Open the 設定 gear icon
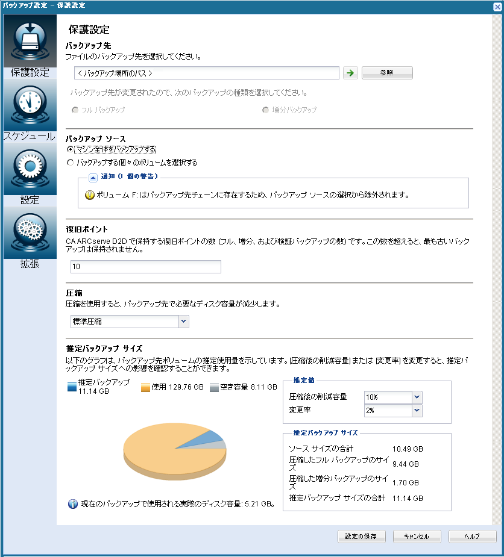 pyautogui.click(x=30, y=169)
